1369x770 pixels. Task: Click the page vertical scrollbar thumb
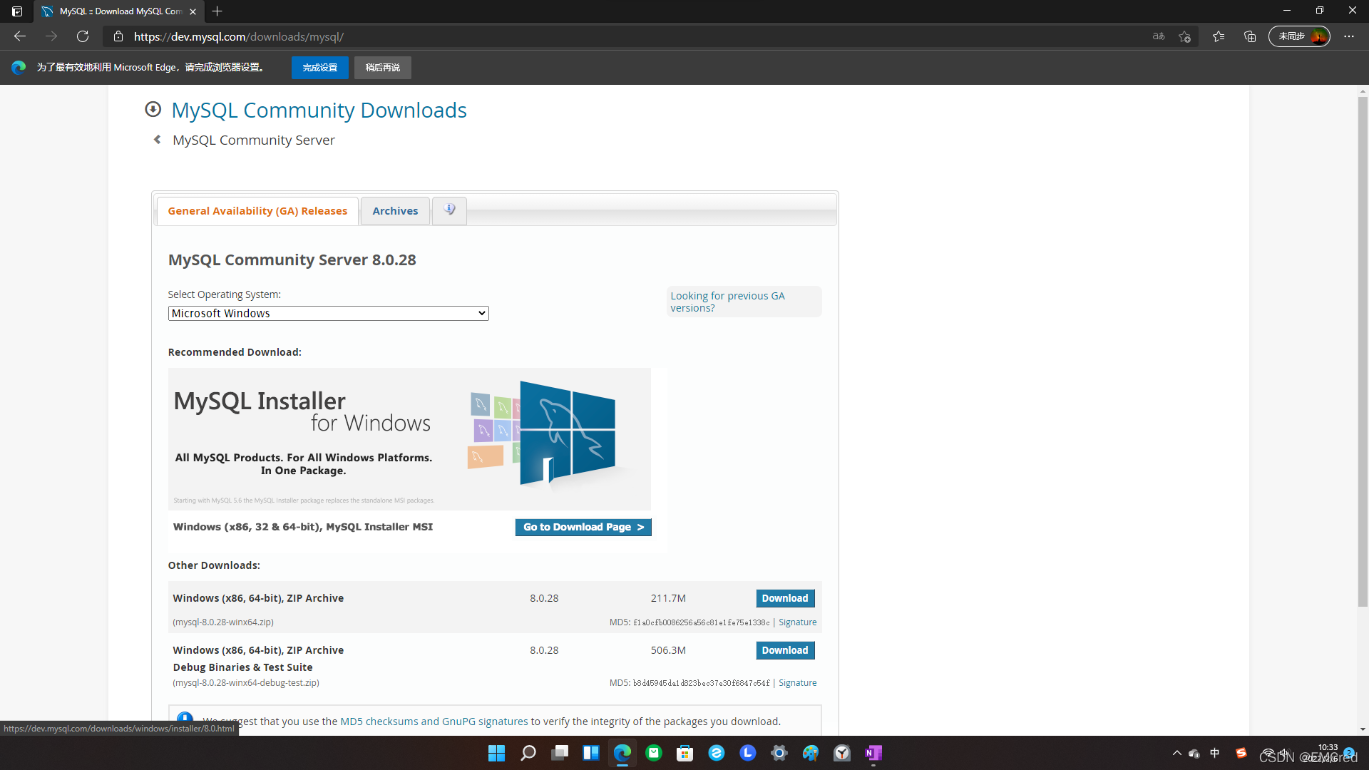pos(1363,349)
